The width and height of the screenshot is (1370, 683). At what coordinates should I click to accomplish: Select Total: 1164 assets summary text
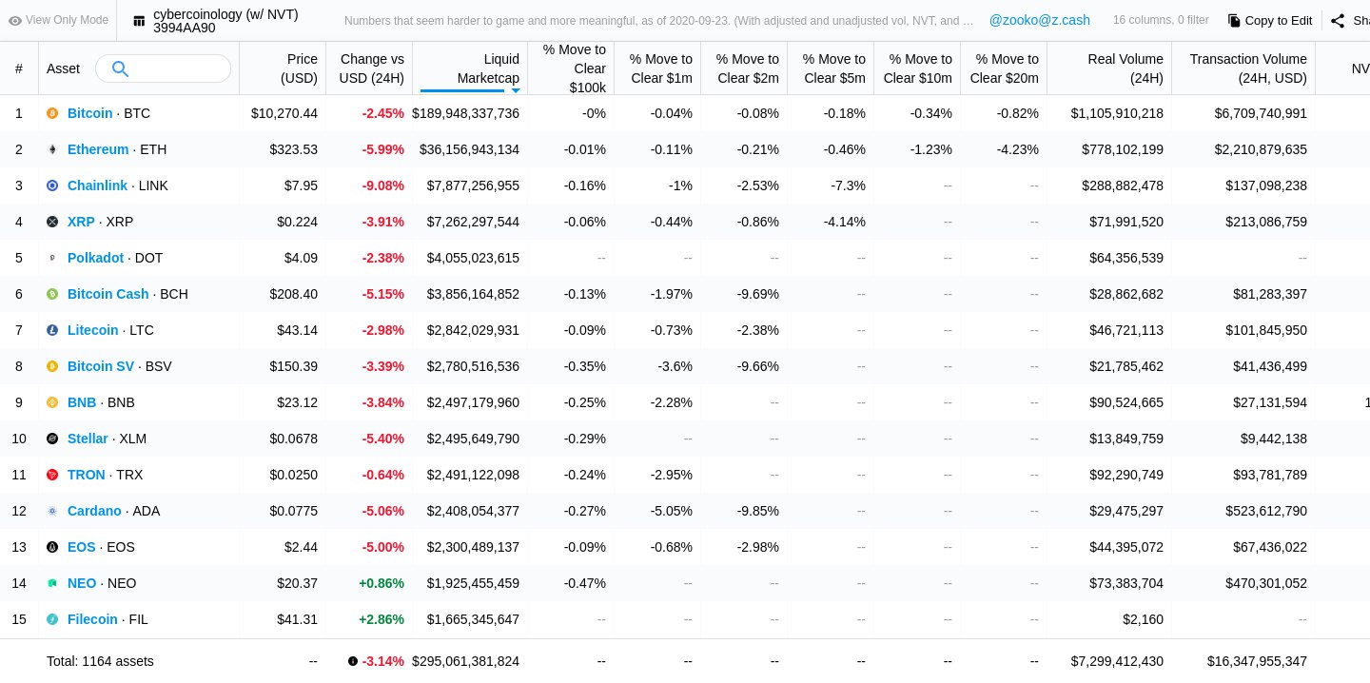point(100,661)
